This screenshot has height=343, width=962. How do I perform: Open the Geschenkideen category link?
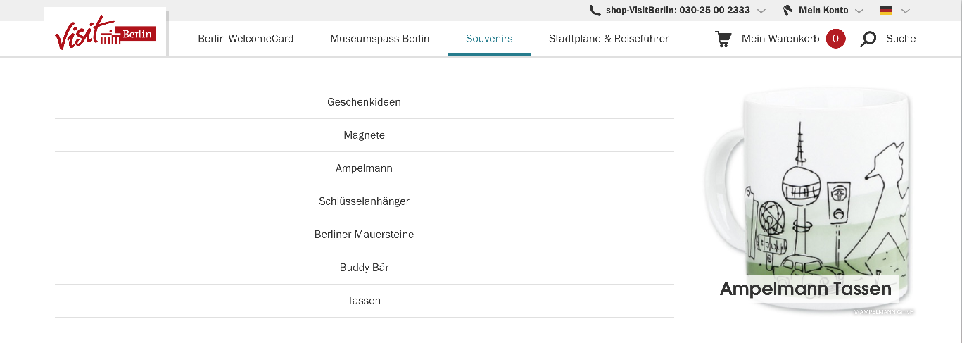pyautogui.click(x=364, y=102)
